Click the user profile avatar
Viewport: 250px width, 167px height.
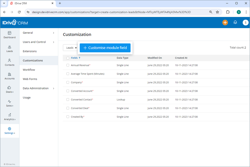(246, 23)
